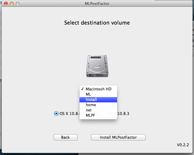Click the Select destination volume heading
This screenshot has height=155, width=194.
point(97,23)
